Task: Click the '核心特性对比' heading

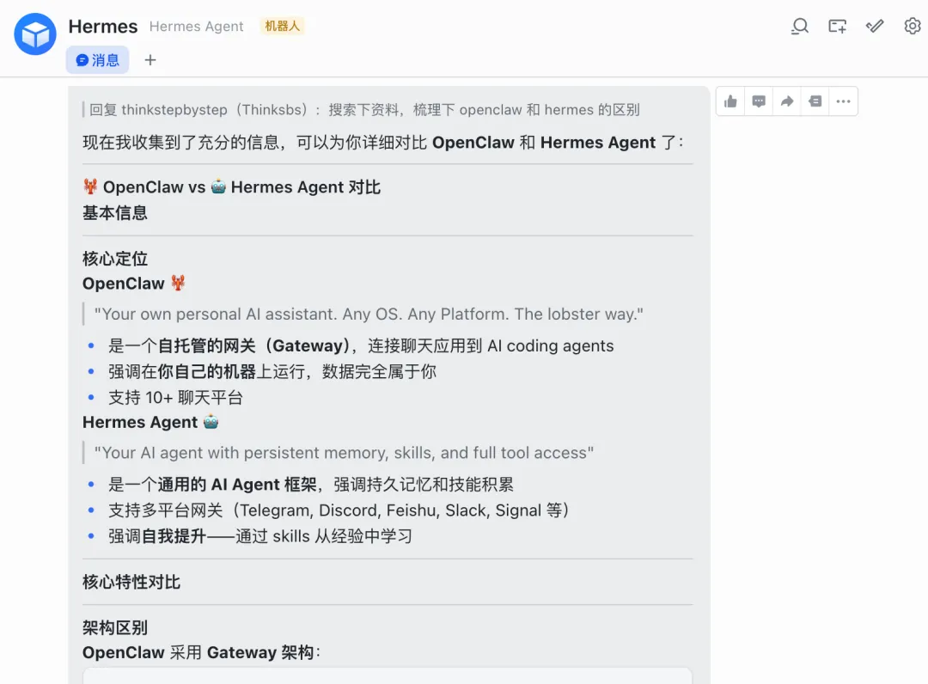Action: [x=131, y=583]
